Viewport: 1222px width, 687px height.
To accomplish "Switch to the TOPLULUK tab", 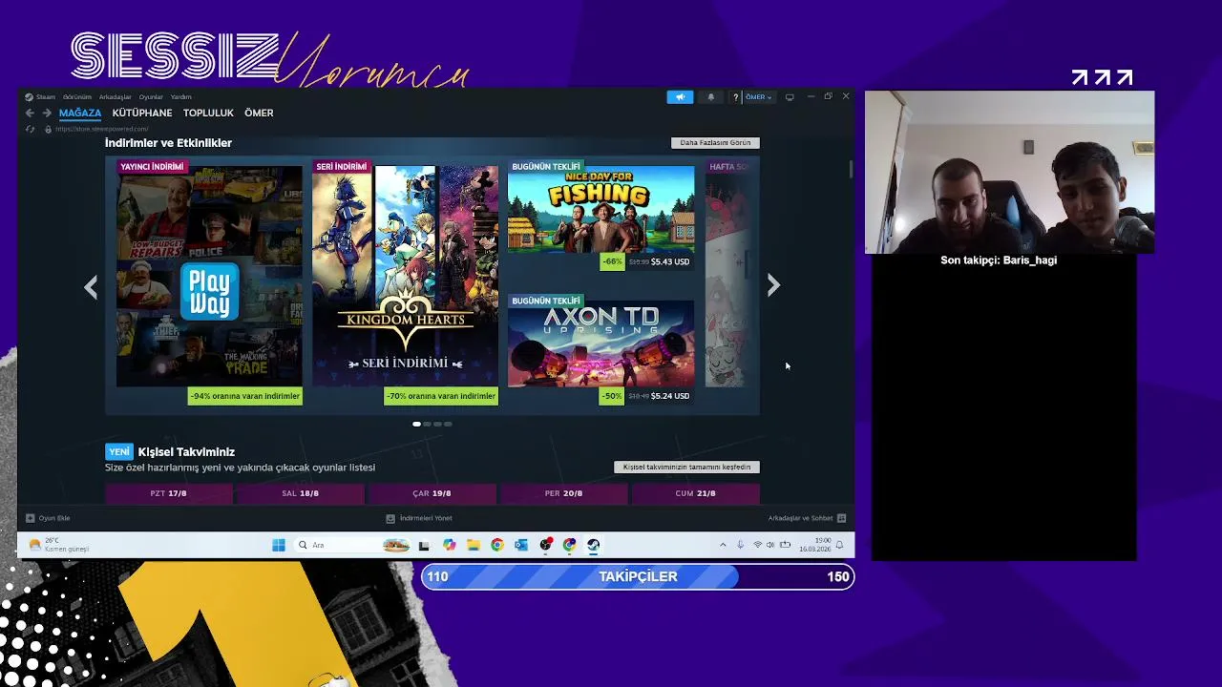I will (208, 113).
